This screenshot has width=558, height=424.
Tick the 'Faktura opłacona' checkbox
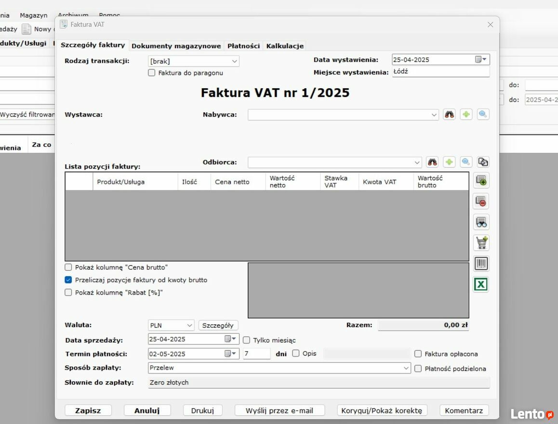(x=418, y=354)
